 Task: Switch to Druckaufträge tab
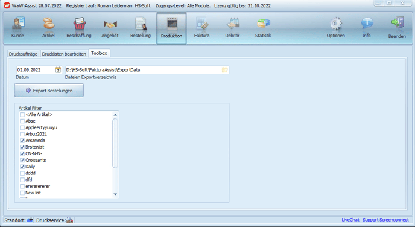pyautogui.click(x=24, y=54)
